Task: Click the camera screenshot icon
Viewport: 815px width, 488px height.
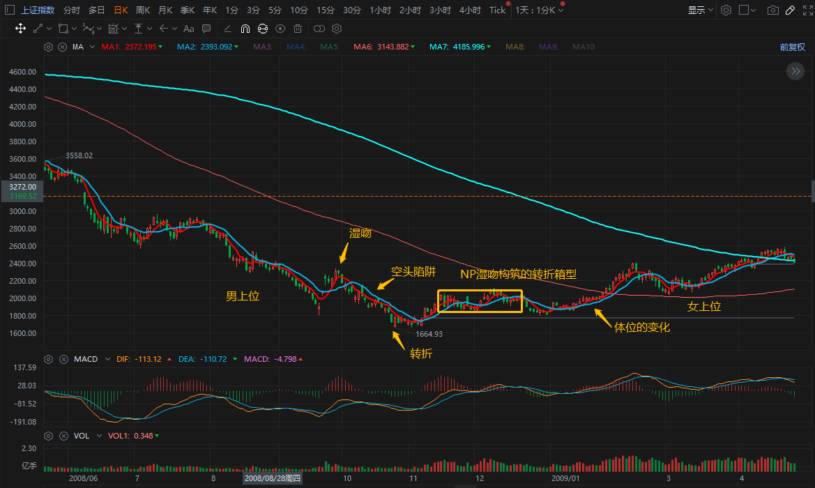Action: click(x=772, y=10)
